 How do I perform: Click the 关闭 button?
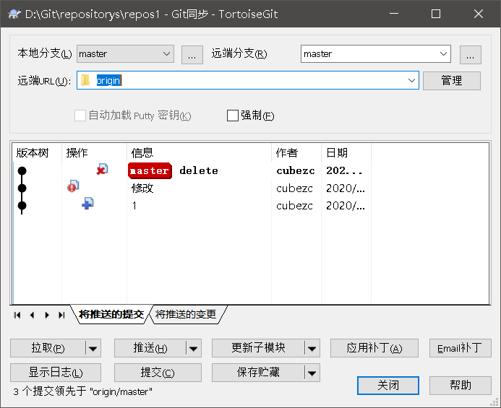point(388,386)
